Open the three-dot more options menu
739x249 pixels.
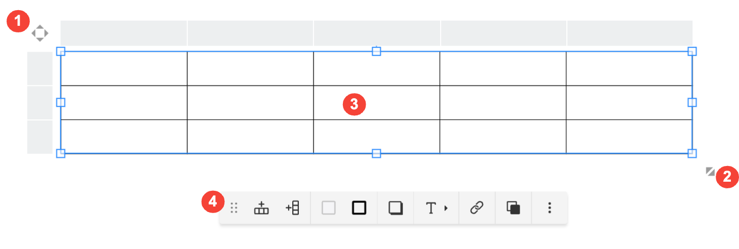pyautogui.click(x=550, y=208)
